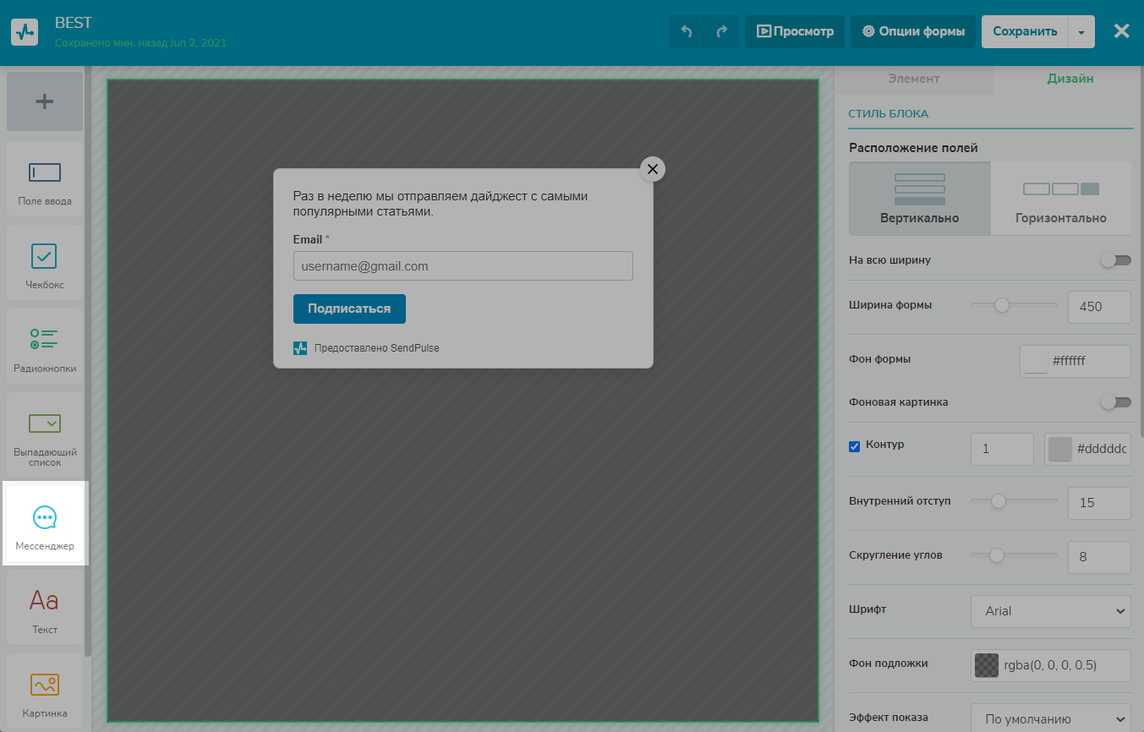The image size is (1144, 732).
Task: Switch to the Дизайн tab
Action: pos(1070,79)
